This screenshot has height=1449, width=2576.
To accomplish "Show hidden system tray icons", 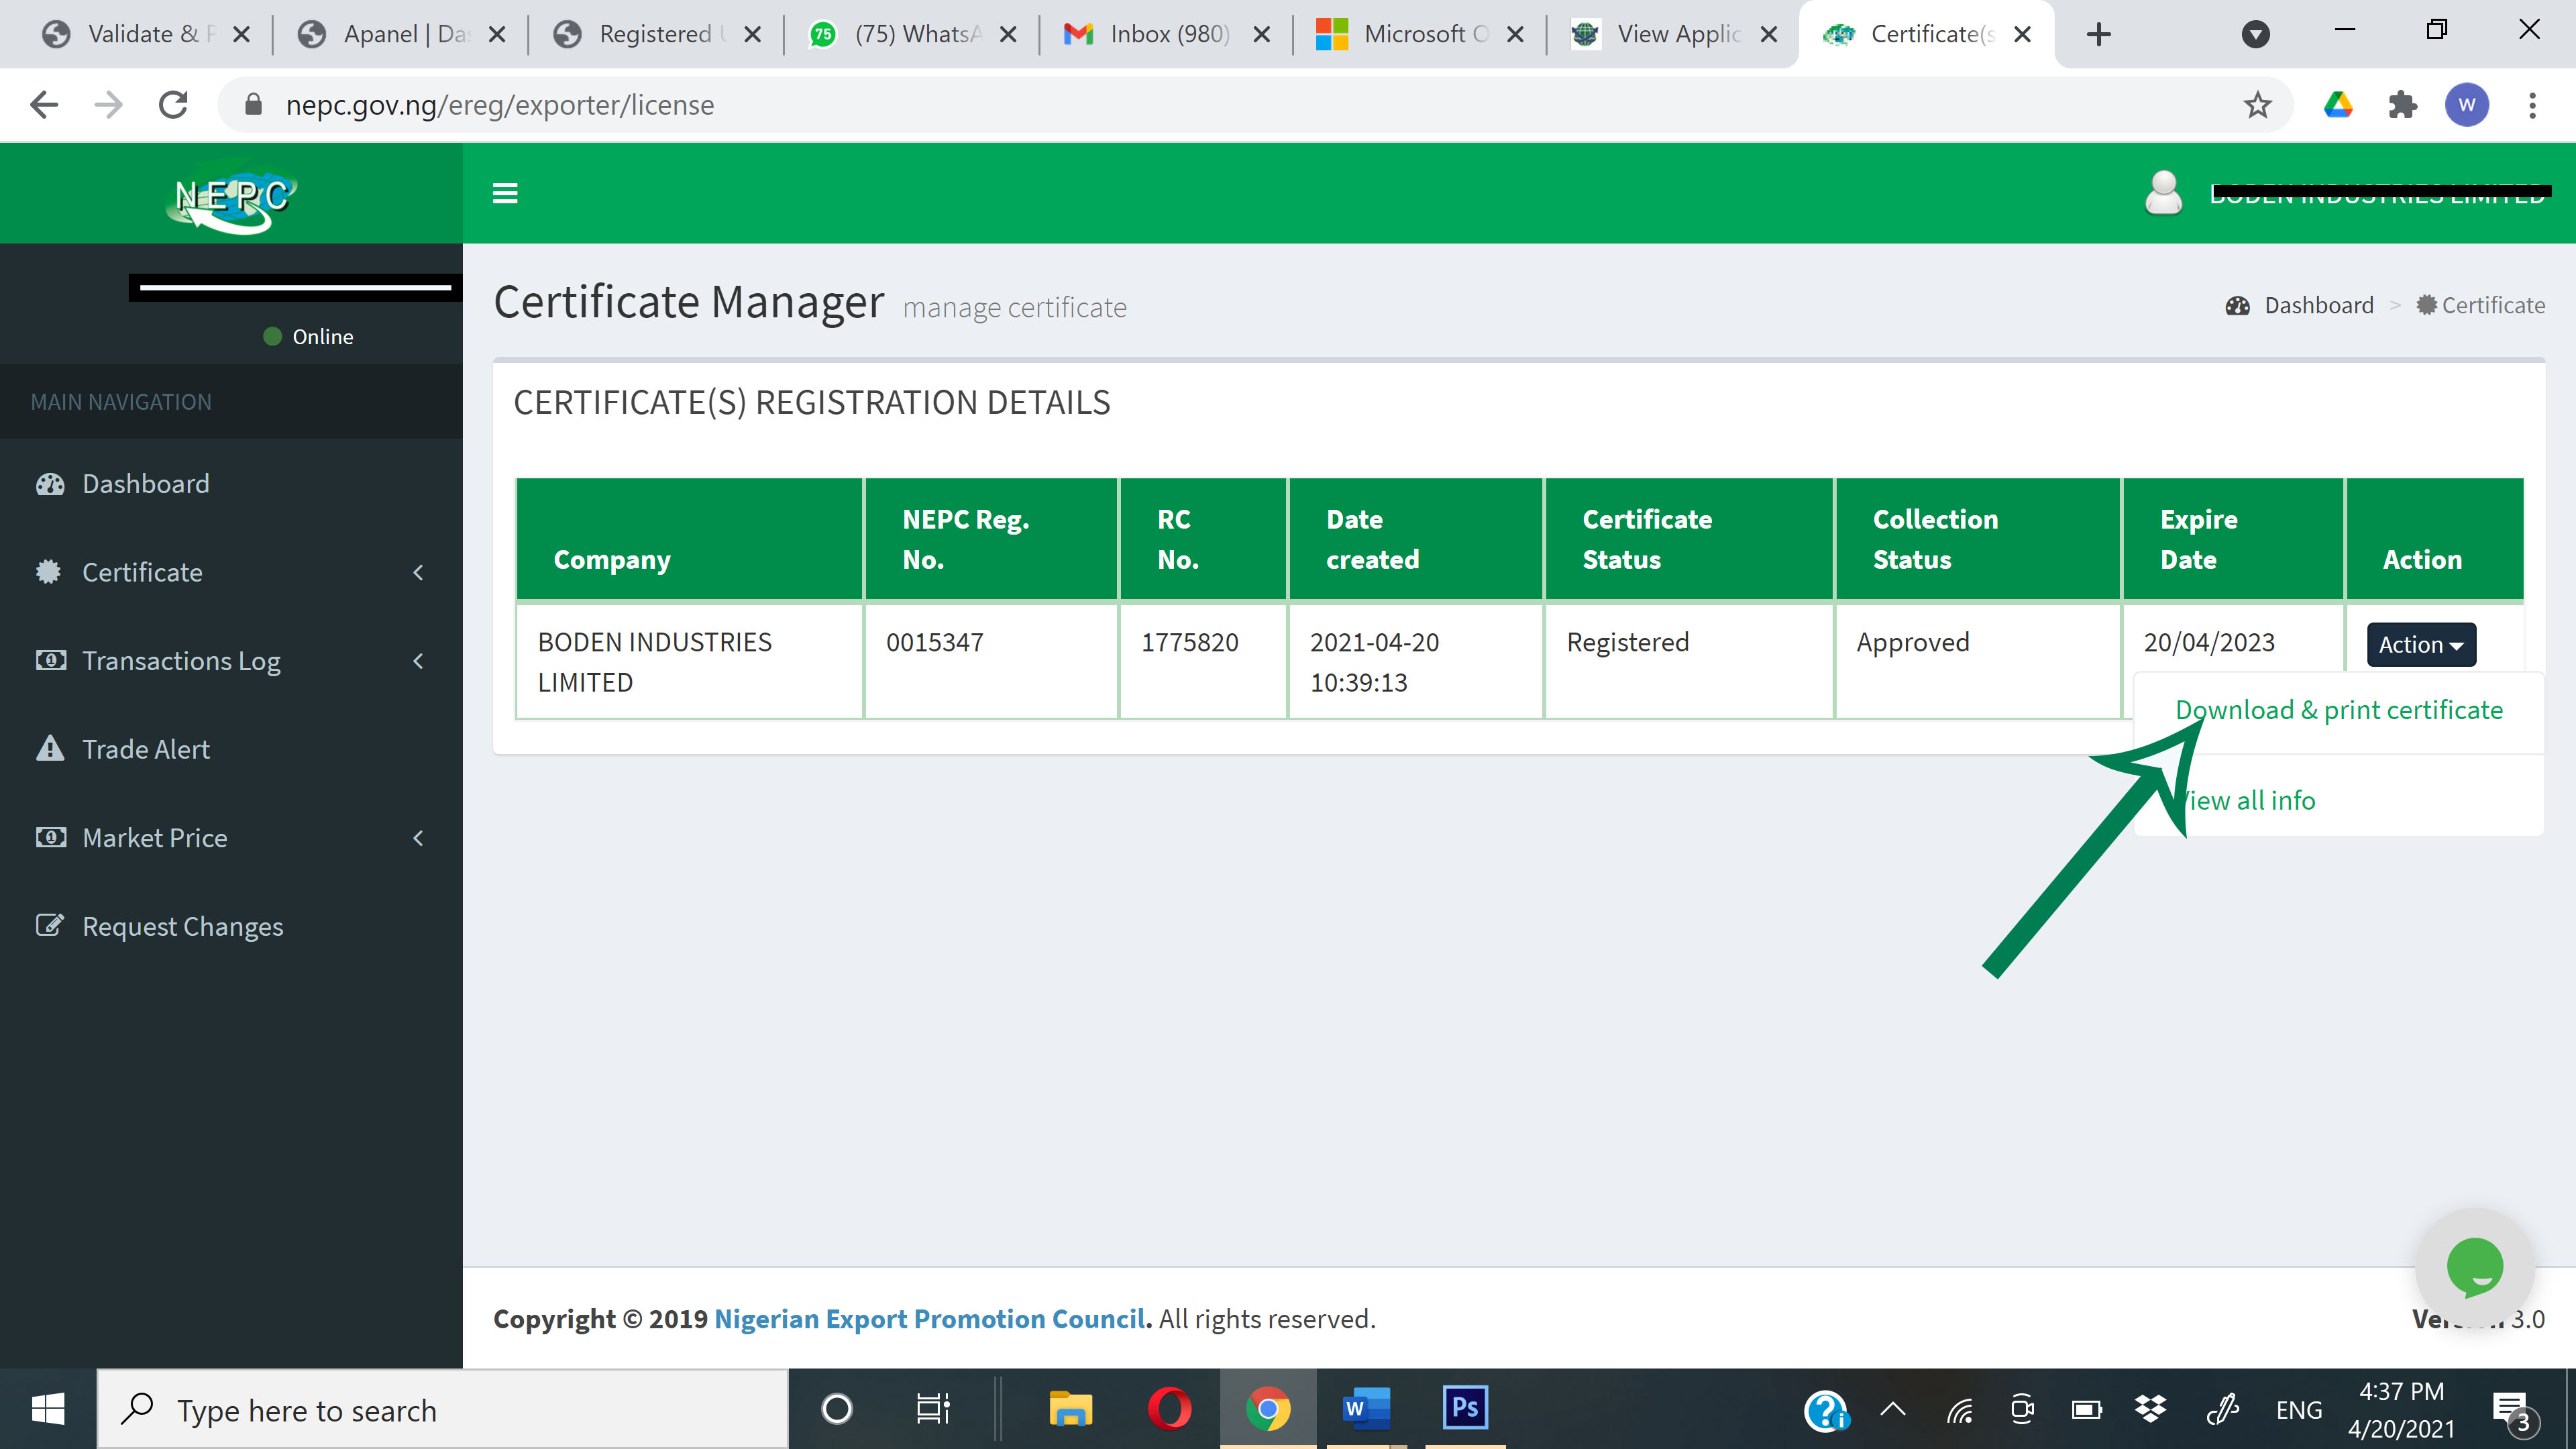I will pyautogui.click(x=1893, y=1410).
